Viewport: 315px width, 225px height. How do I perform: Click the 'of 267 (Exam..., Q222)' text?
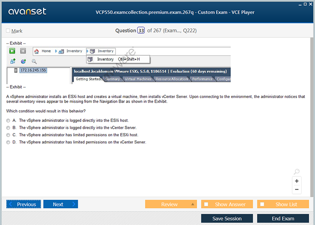click(x=172, y=31)
